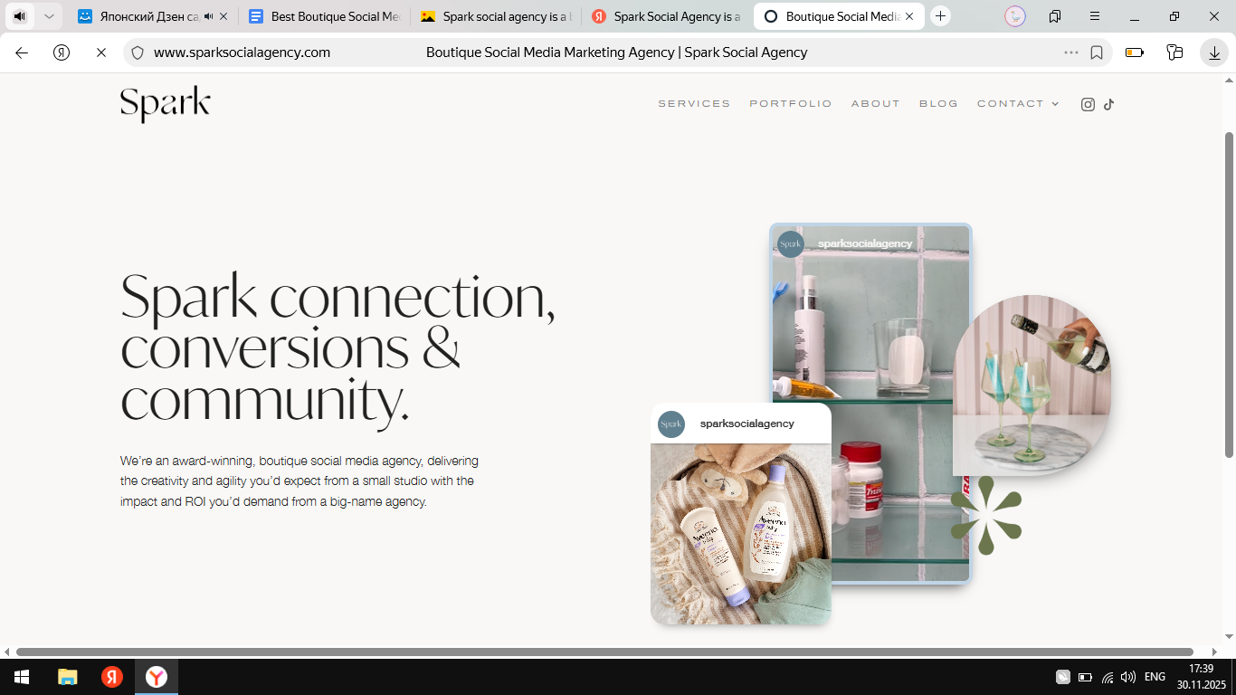
Task: Open the browser hamburger menu
Action: pyautogui.click(x=1095, y=16)
